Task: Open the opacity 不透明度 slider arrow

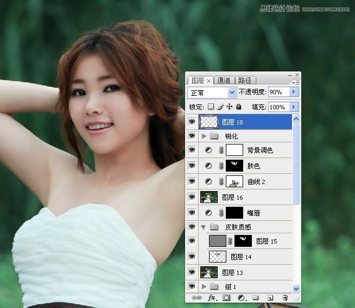Action: point(294,92)
